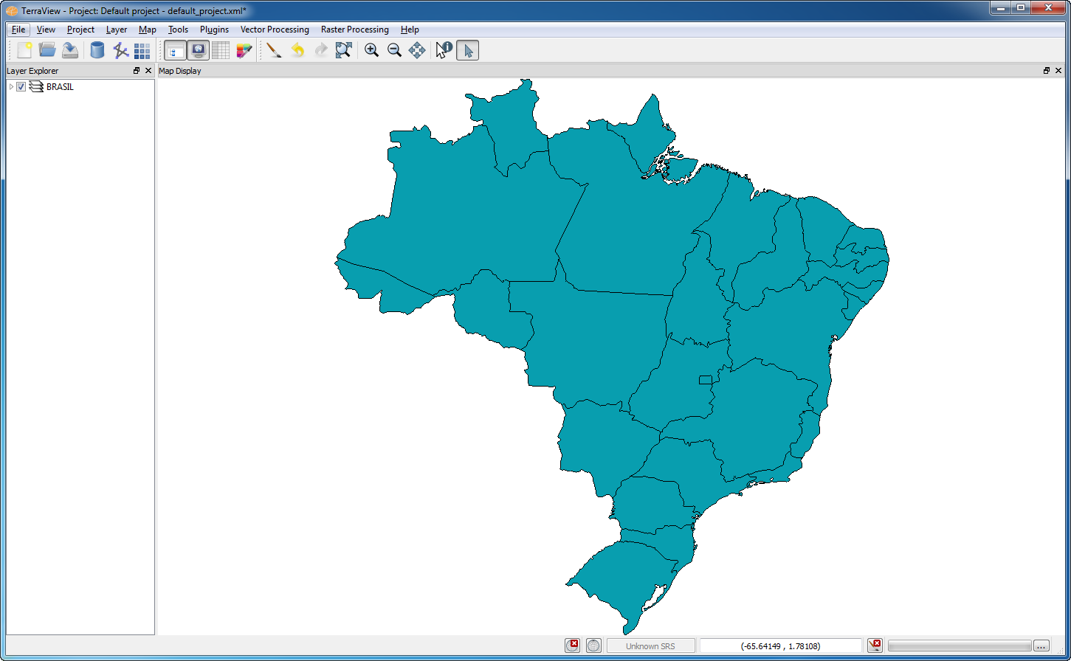
Task: Expand the BRASIL layer tree node
Action: click(x=11, y=87)
